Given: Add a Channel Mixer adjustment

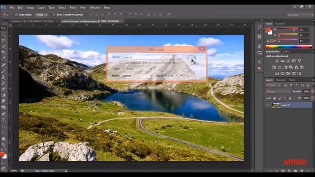Looking at the screenshot, I should coord(296,67).
